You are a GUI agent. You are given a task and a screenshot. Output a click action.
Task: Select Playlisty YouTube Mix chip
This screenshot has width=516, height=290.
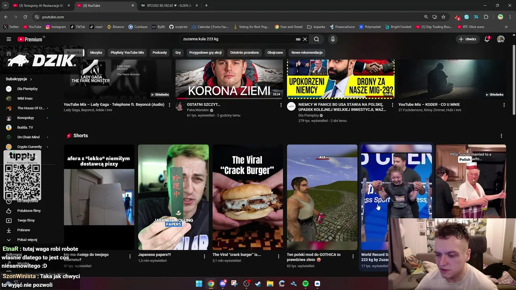pyautogui.click(x=127, y=52)
